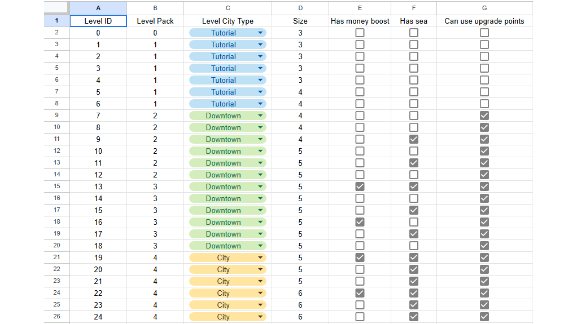Select row 21 header
This screenshot has width=577, height=324.
pos(56,257)
